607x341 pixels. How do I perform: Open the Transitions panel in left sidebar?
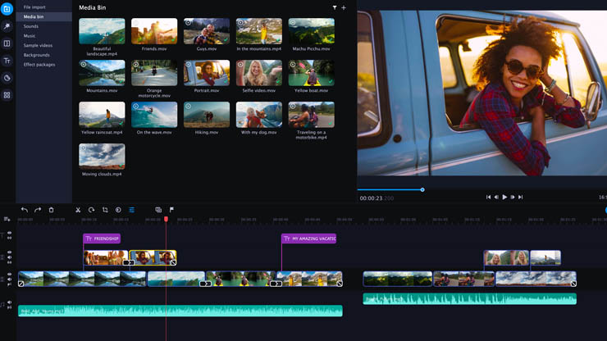(7, 43)
